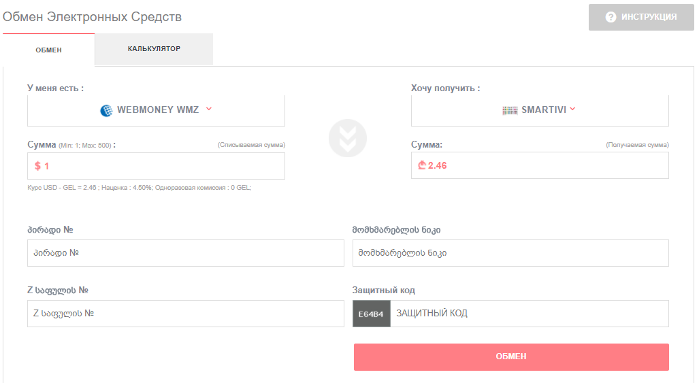This screenshot has height=383, width=699.
Task: Click the E64B4 captcha code image
Action: point(372,314)
